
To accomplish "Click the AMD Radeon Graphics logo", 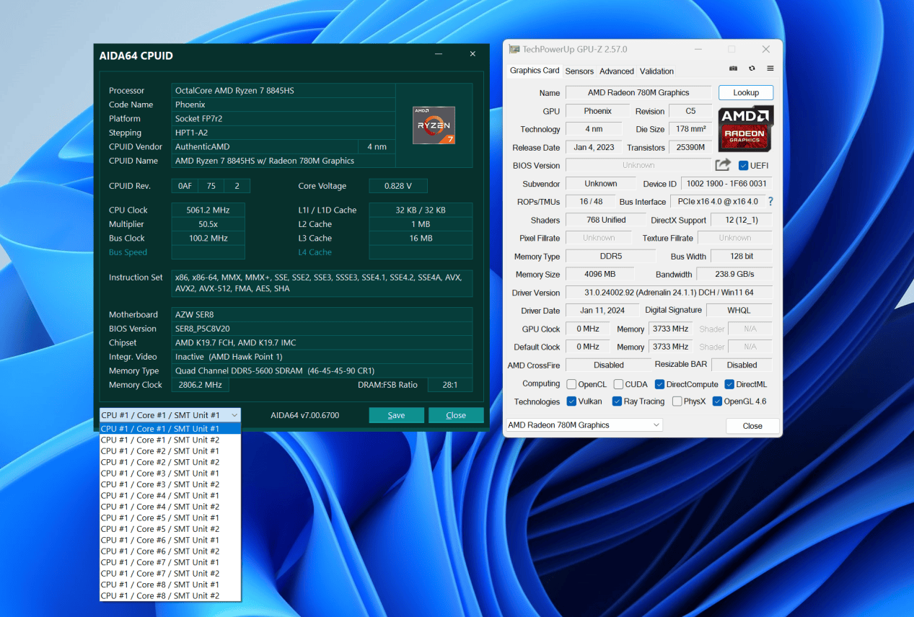I will (746, 128).
